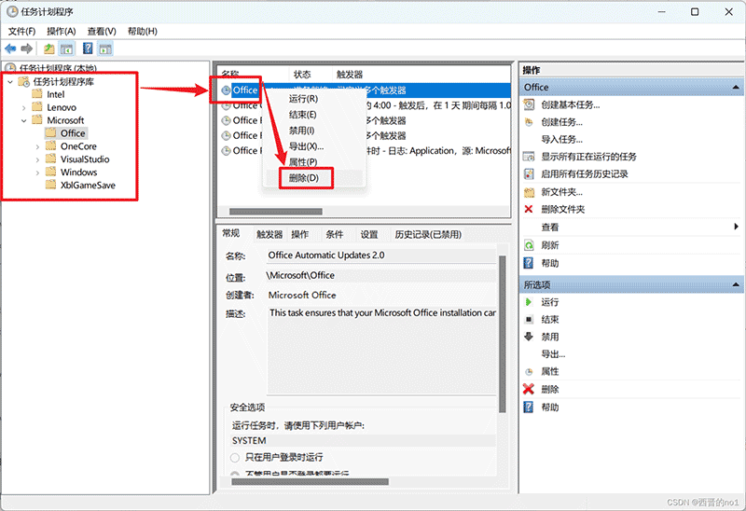Screen dimensions: 746x511
Task: Click the big red X 删除 icon
Action: click(529, 389)
